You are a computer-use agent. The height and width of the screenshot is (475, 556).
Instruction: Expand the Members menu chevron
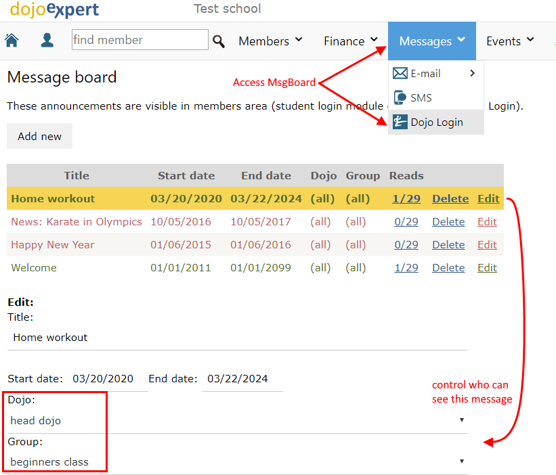pyautogui.click(x=300, y=41)
